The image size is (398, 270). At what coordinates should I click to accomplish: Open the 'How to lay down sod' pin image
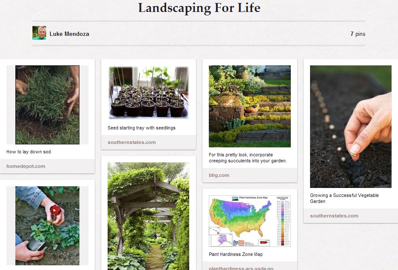[x=47, y=104]
